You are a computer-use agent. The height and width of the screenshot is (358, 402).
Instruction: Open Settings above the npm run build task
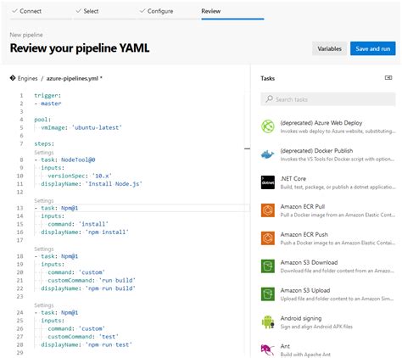[x=44, y=249]
